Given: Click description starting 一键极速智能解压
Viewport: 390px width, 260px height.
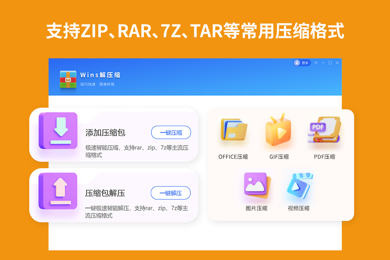Looking at the screenshot, I should (136, 212).
